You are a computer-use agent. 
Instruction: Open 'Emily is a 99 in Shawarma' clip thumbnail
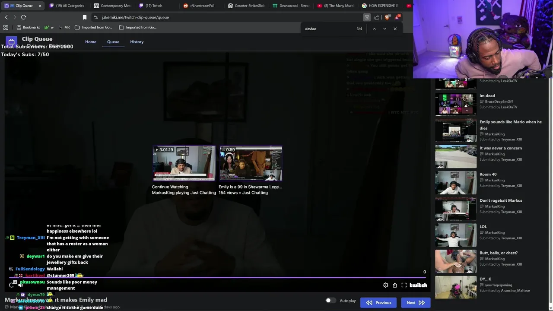[x=251, y=163]
